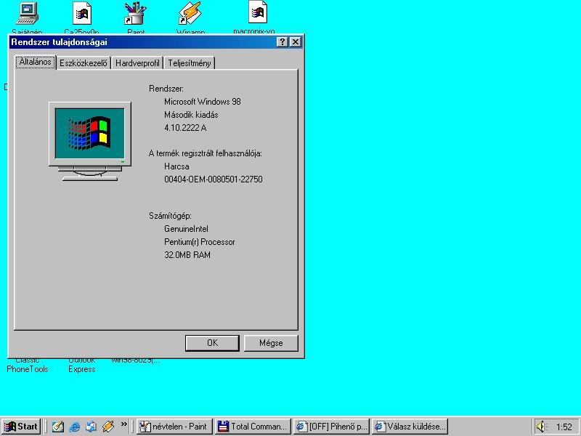Screen dimensions: 581x436
Task: Click the question mark help button
Action: click(x=283, y=42)
